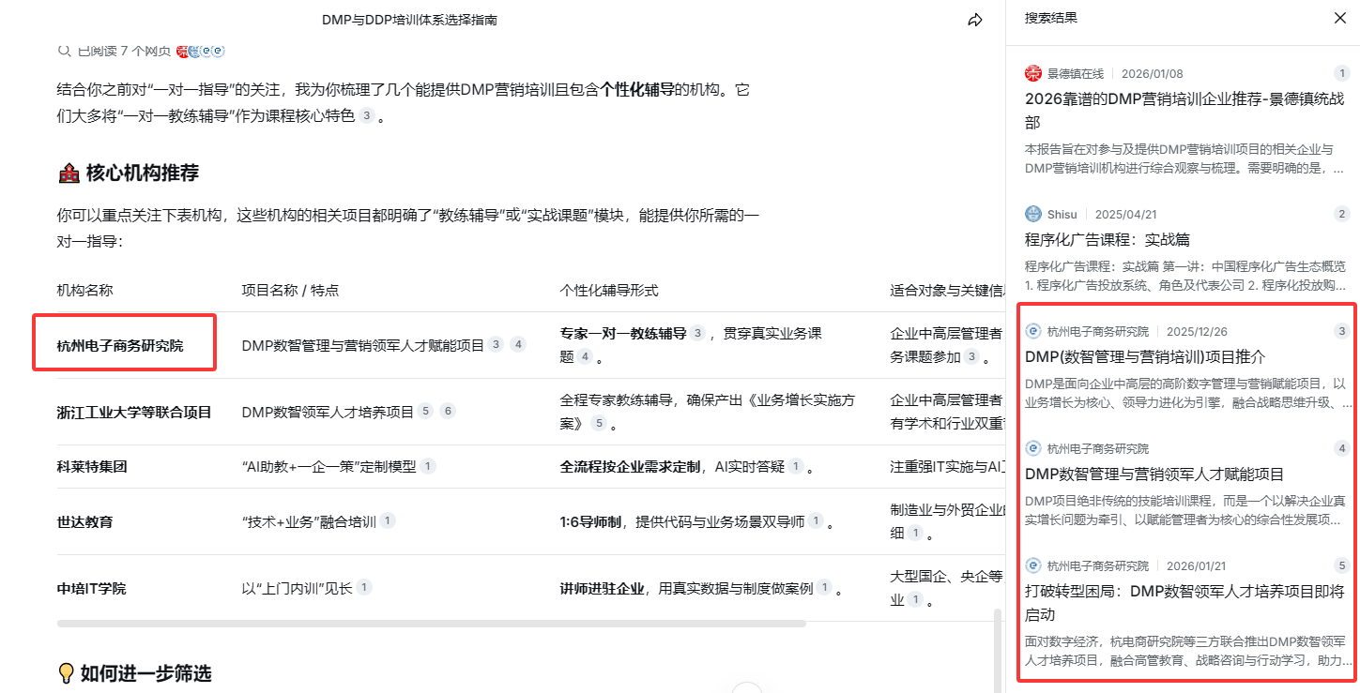Click citation 1 after AI实时答疑
The width and height of the screenshot is (1360, 693).
(x=795, y=465)
